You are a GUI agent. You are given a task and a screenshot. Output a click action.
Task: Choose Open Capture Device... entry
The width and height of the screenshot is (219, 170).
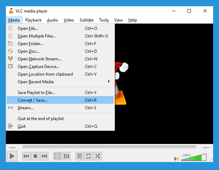coord(60,67)
